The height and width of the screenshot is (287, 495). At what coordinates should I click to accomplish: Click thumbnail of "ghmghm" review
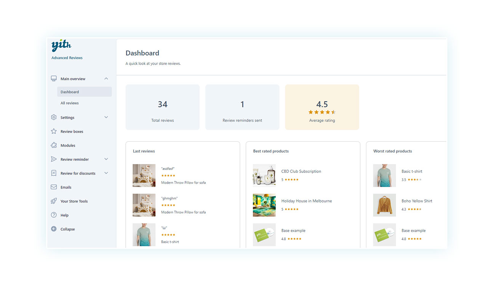point(144,205)
